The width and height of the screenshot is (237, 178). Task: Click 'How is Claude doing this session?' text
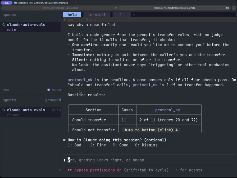[x=105, y=140]
